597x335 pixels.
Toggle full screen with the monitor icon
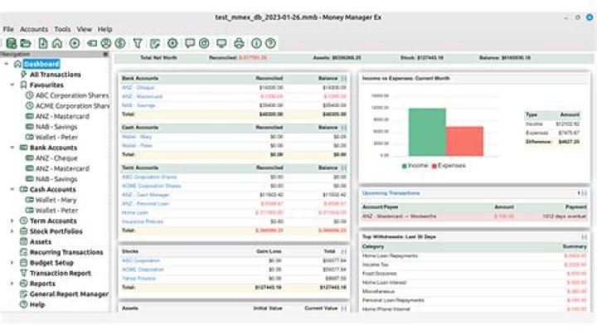[221, 43]
